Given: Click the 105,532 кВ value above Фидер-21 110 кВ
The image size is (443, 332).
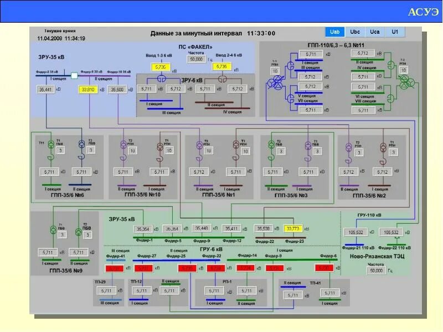Looking at the screenshot, I should click(x=356, y=232).
